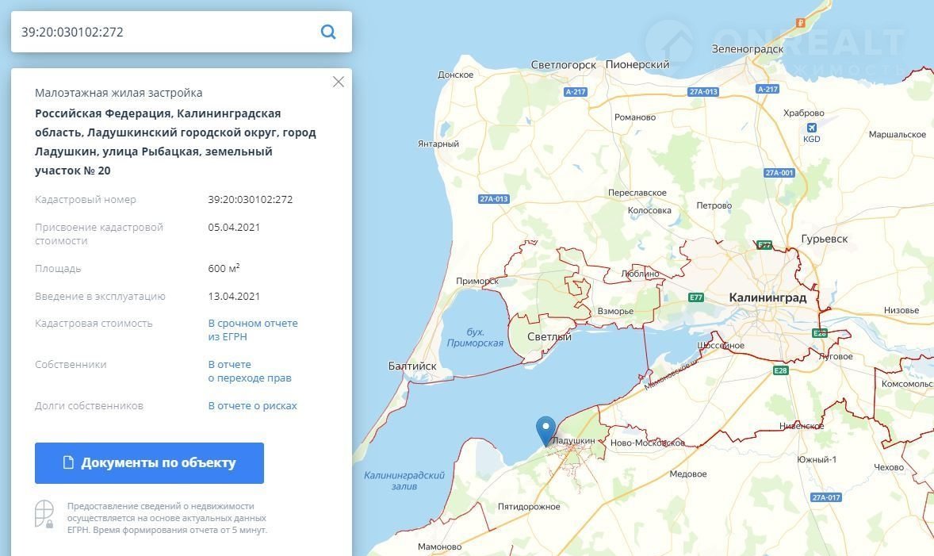This screenshot has height=556, width=934.
Task: Click the Балтийск town label
Action: click(x=412, y=366)
